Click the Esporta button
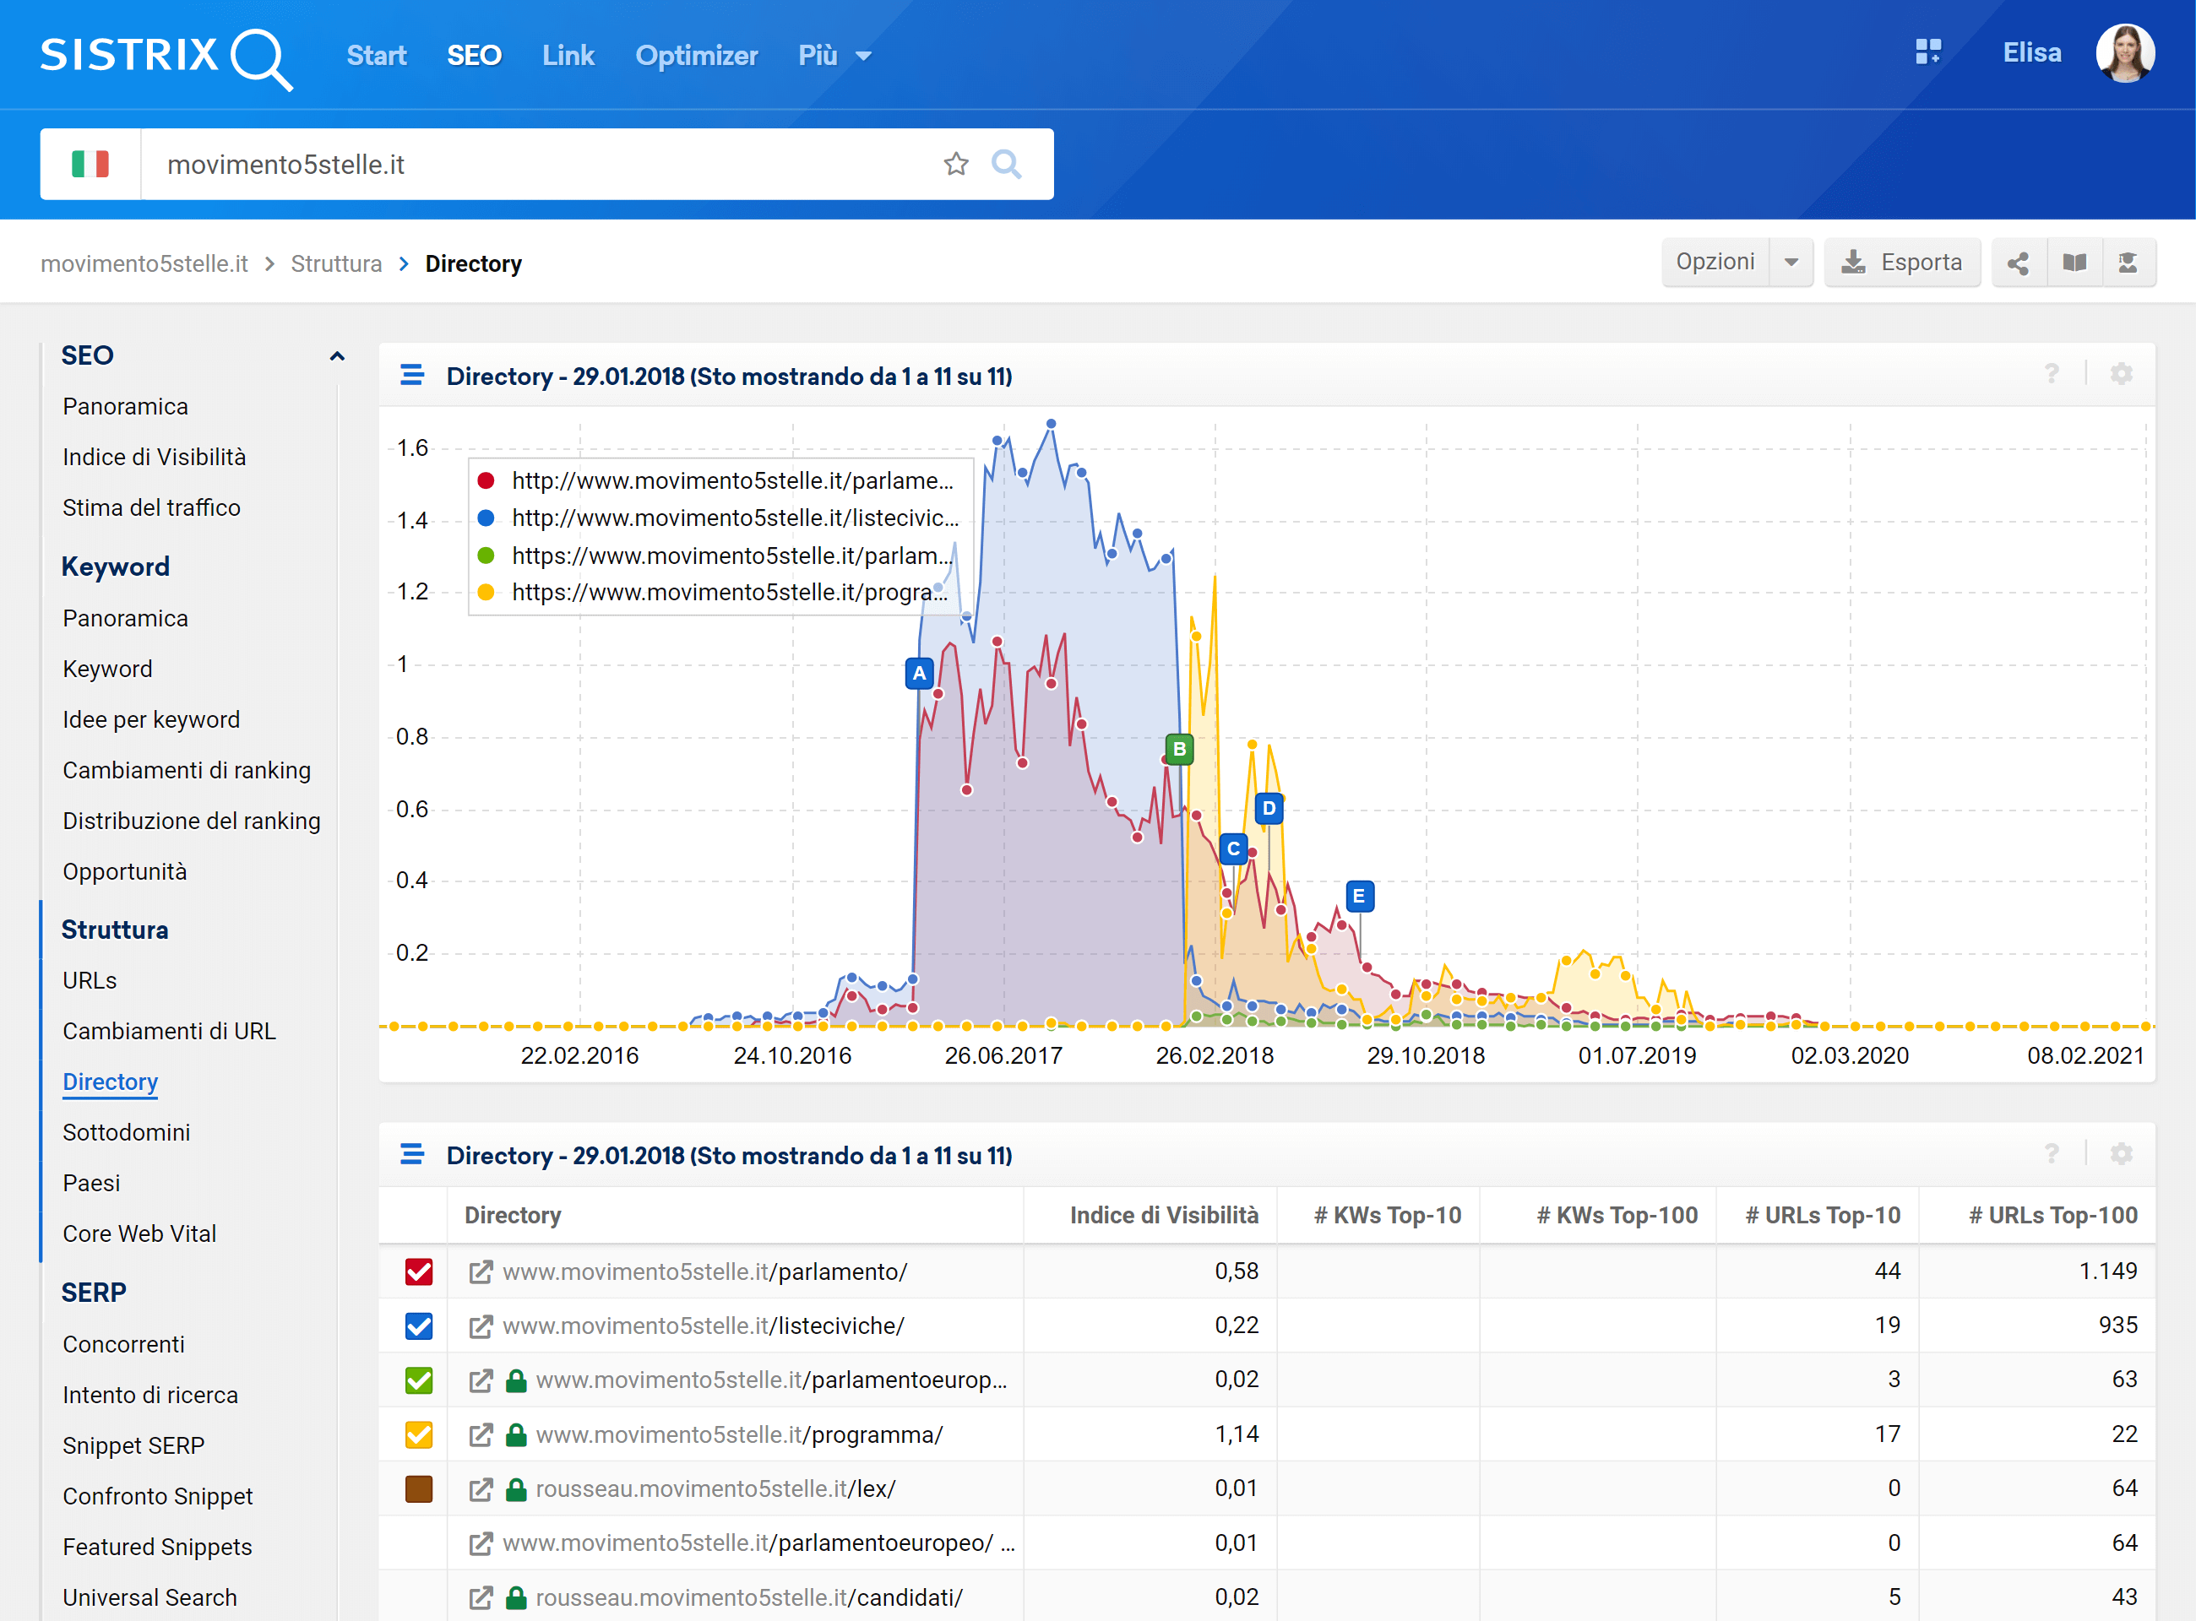Image resolution: width=2196 pixels, height=1621 pixels. (x=1902, y=262)
